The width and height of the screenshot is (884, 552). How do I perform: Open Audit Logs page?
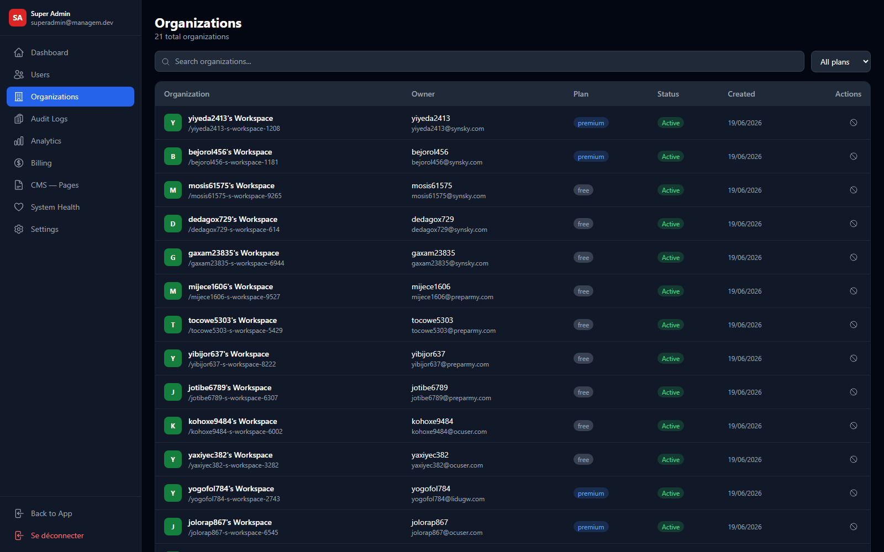point(70,119)
